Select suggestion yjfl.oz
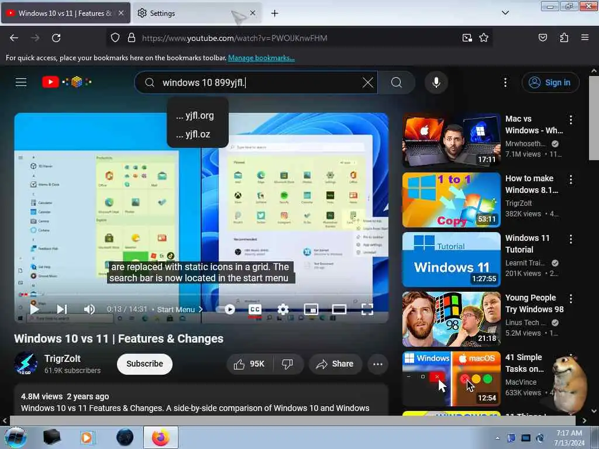The image size is (599, 449). tap(198, 134)
